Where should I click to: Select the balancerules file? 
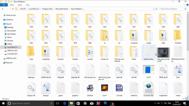point(149,52)
